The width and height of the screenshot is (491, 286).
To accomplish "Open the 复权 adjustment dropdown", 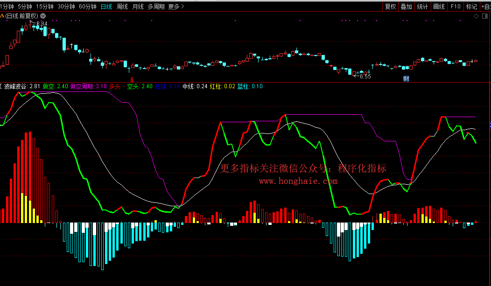I will [x=391, y=7].
